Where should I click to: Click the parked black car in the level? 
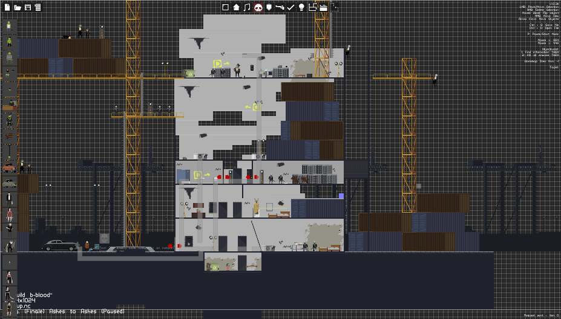[60, 245]
